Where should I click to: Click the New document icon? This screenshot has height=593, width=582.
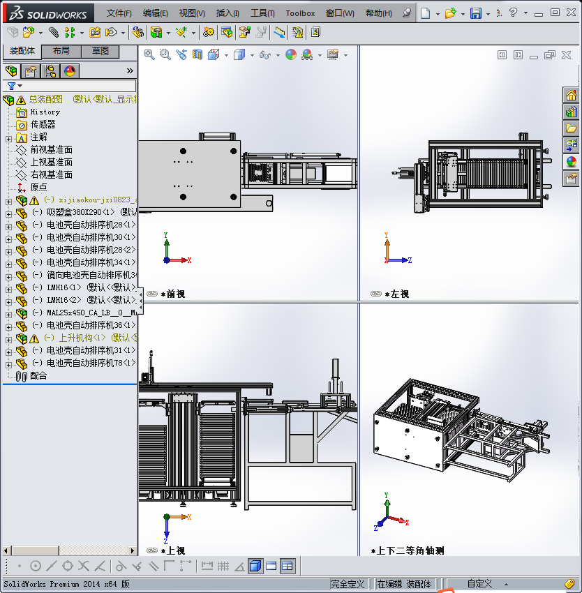[426, 13]
